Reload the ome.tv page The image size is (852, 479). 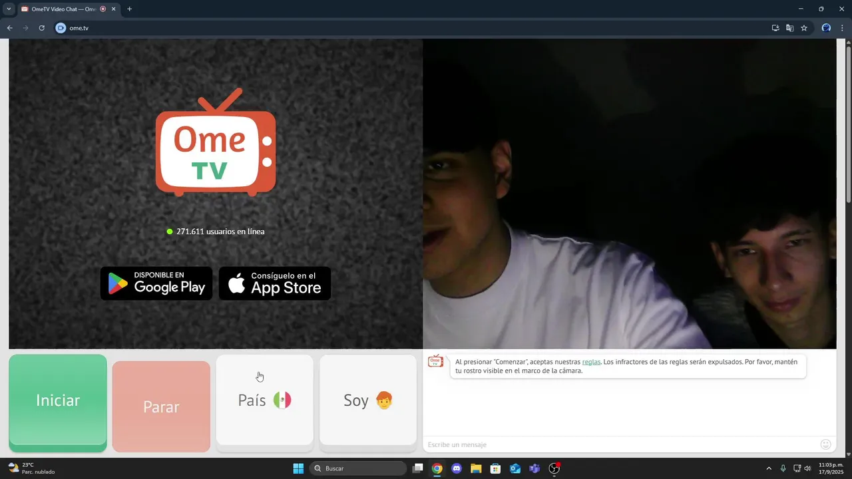tap(41, 28)
